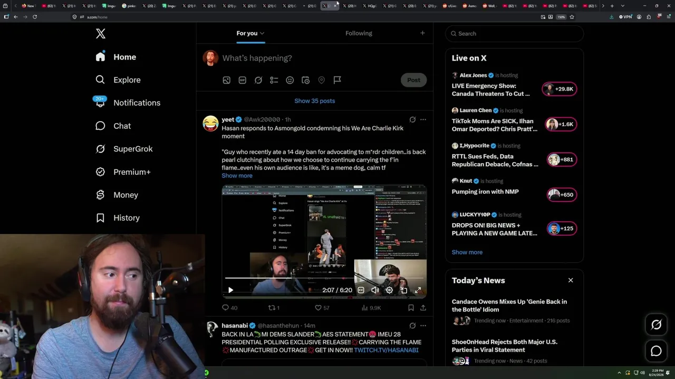675x379 pixels.
Task: Expand yeet's post with Show more
Action: (x=237, y=176)
